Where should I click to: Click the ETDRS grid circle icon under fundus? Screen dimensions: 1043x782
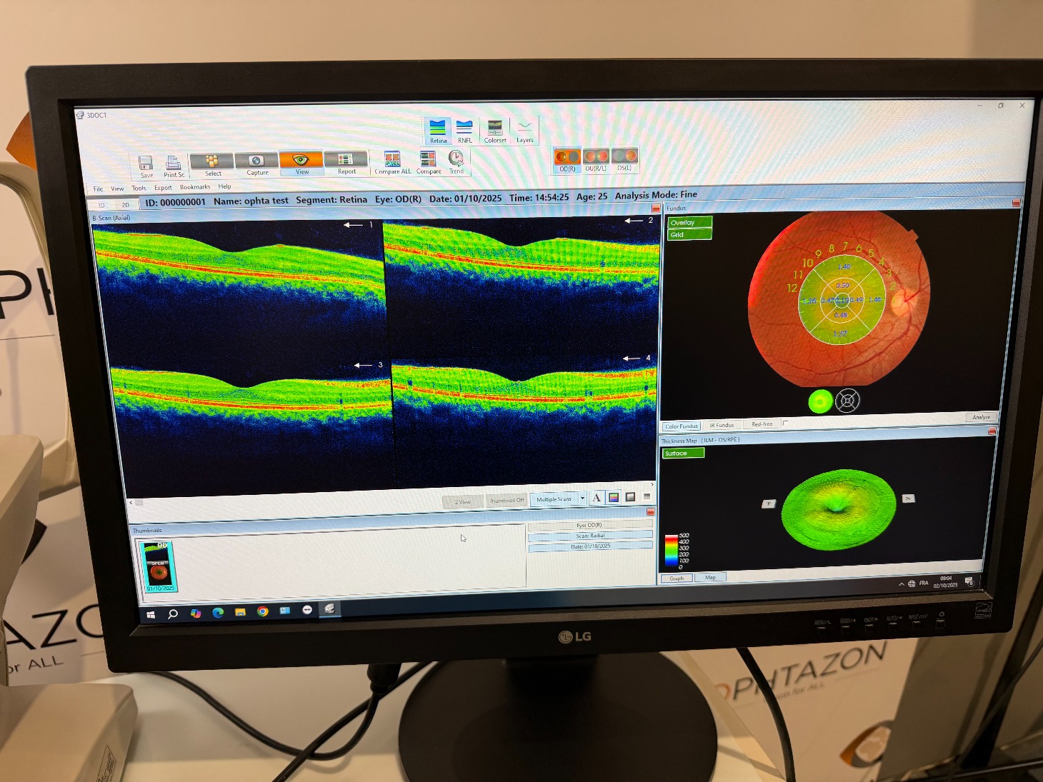tap(847, 401)
